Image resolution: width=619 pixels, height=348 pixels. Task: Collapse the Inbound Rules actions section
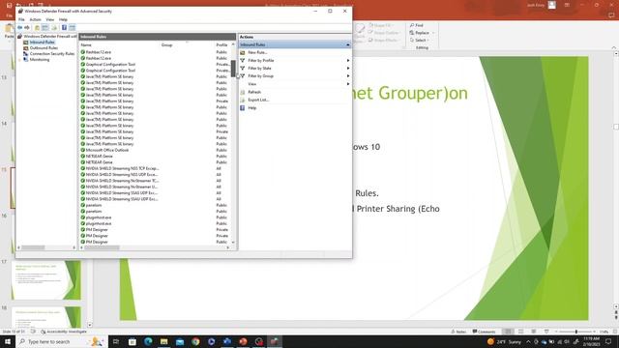348,44
